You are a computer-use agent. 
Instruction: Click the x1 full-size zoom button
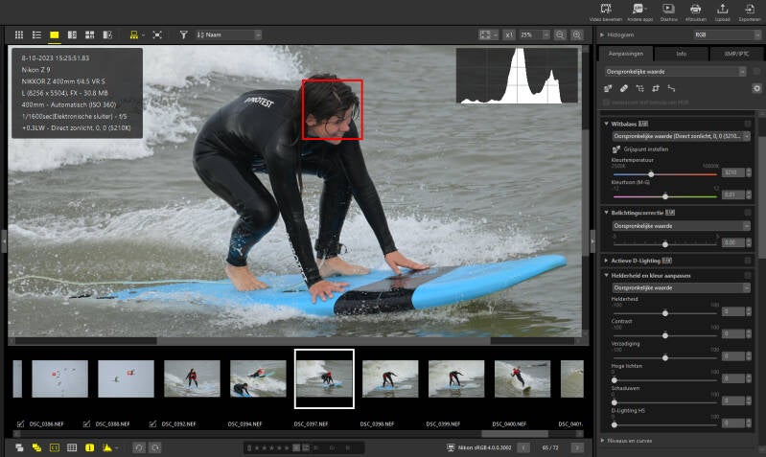[x=509, y=34]
